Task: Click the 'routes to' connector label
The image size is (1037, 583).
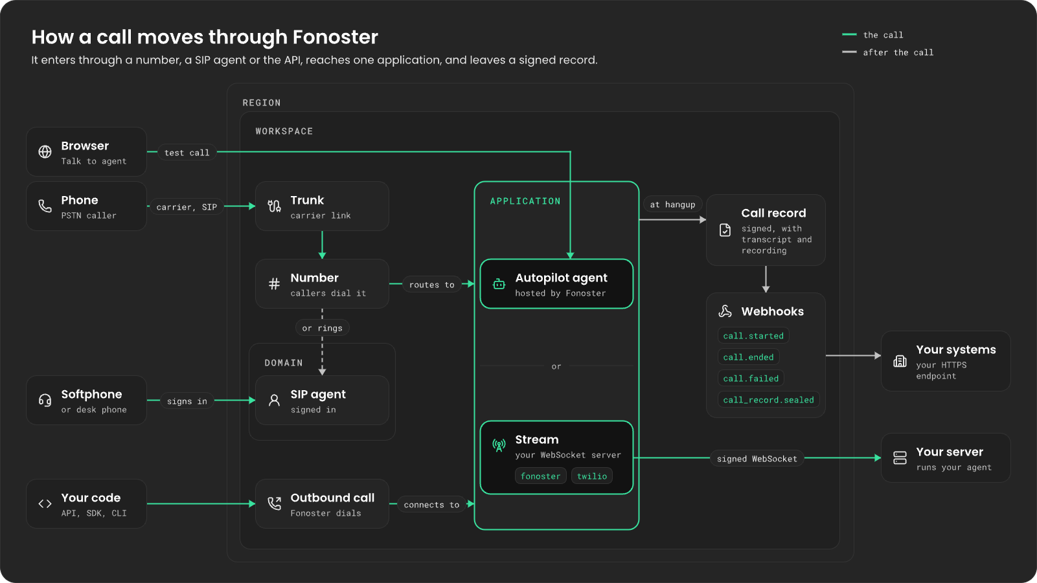Action: tap(432, 285)
